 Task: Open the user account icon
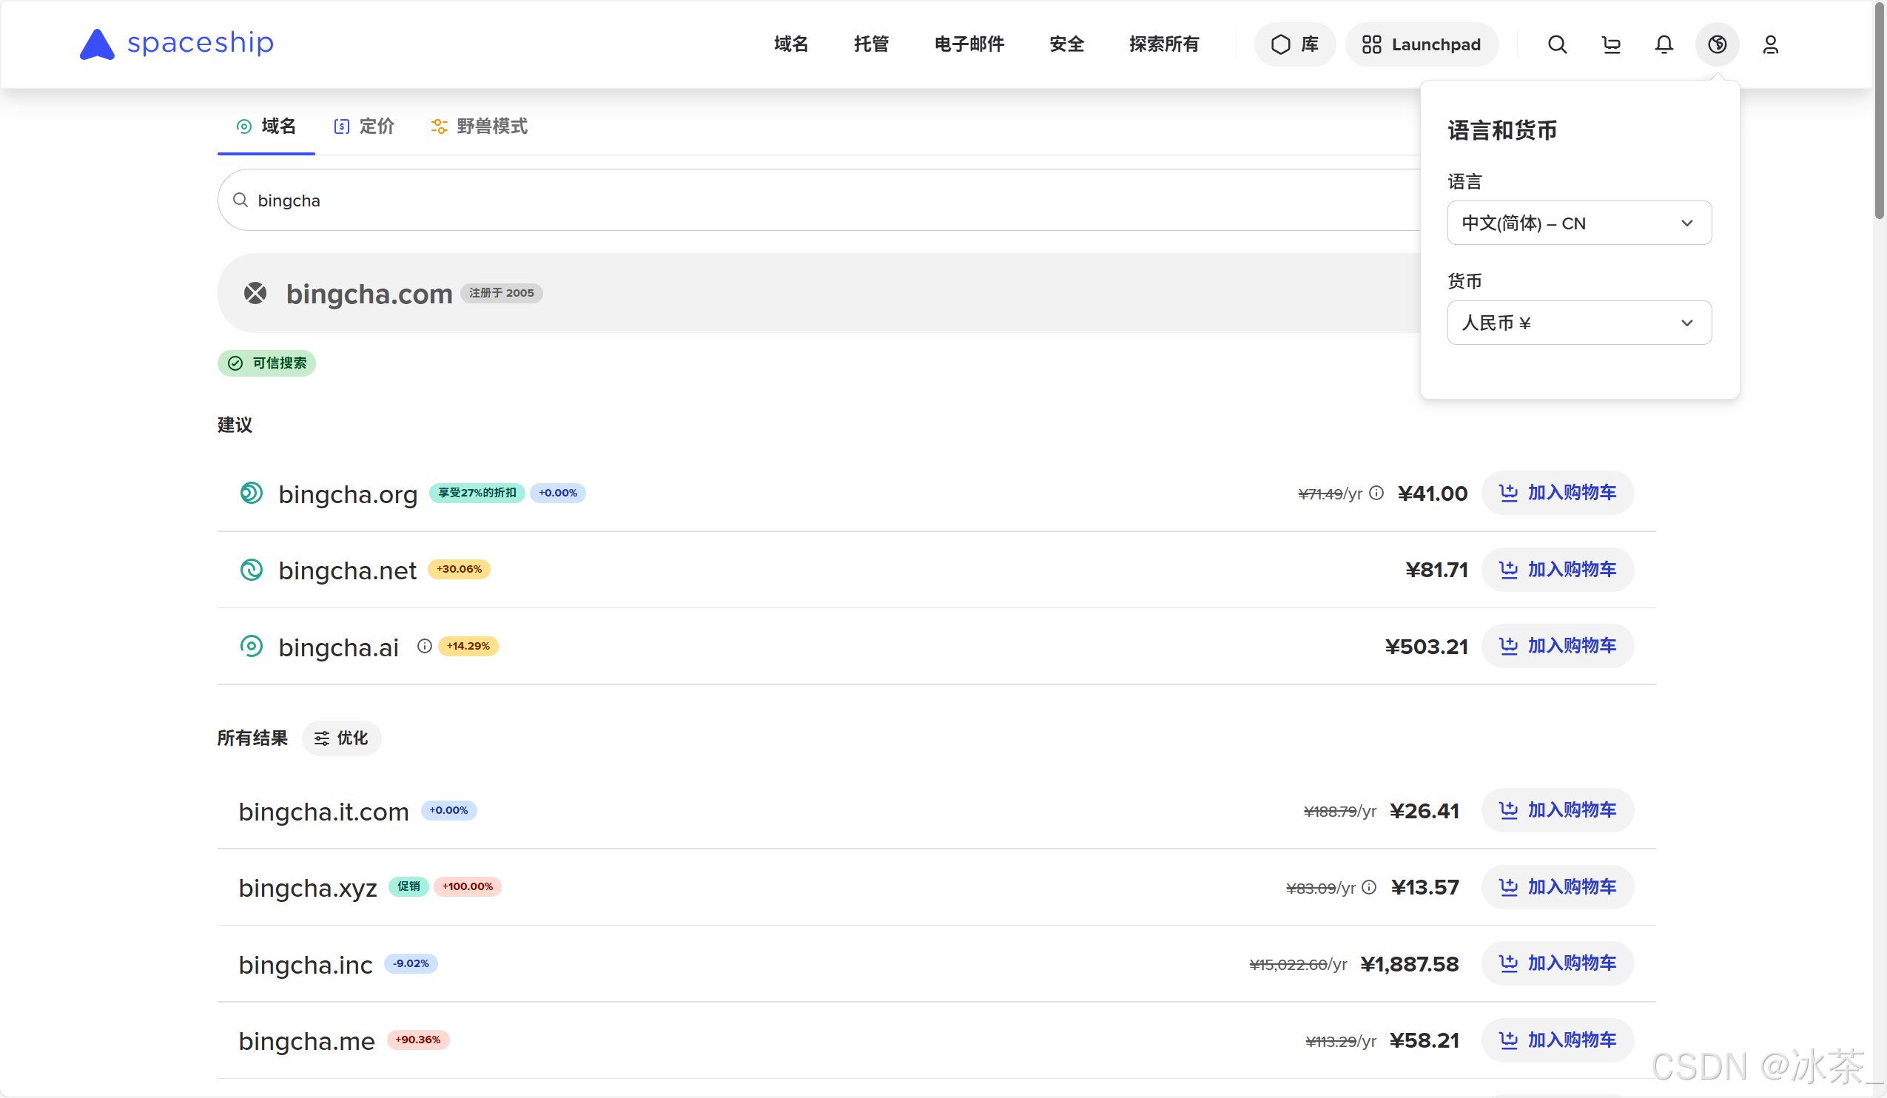(1770, 44)
